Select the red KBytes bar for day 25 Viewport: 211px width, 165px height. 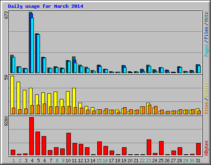point(161,148)
